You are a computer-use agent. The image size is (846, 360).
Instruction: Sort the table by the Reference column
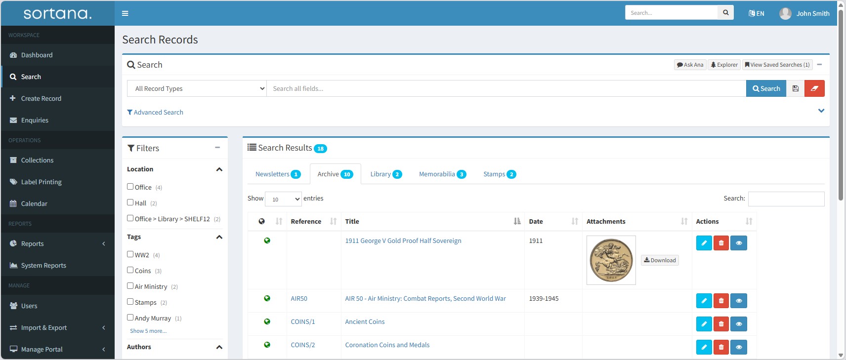314,221
